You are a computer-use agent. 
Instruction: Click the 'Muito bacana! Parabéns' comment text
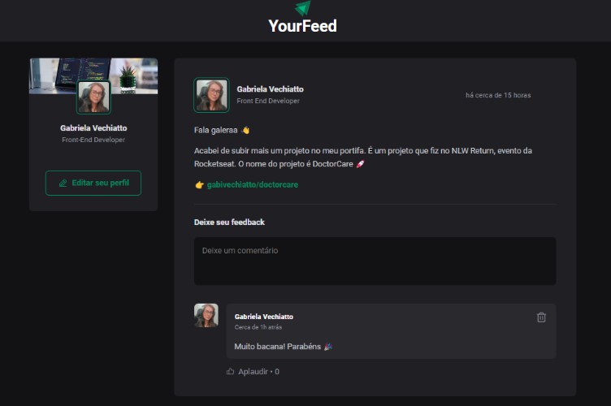(284, 347)
